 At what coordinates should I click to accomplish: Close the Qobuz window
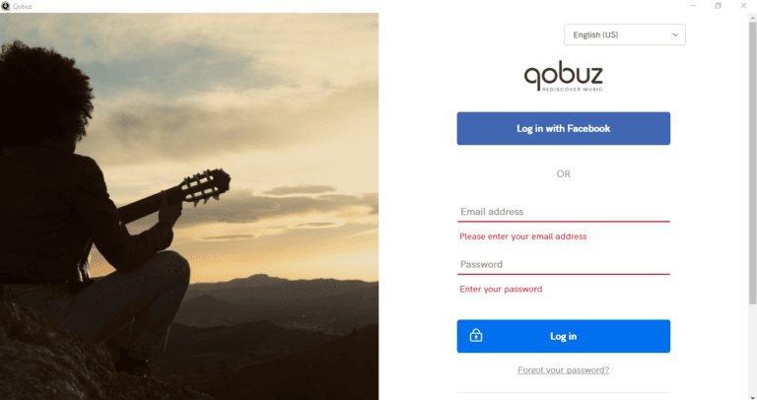743,6
